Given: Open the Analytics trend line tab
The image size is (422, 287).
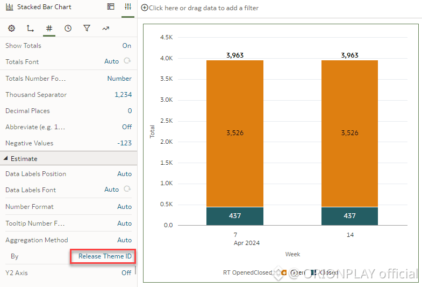Looking at the screenshot, I should (x=105, y=29).
